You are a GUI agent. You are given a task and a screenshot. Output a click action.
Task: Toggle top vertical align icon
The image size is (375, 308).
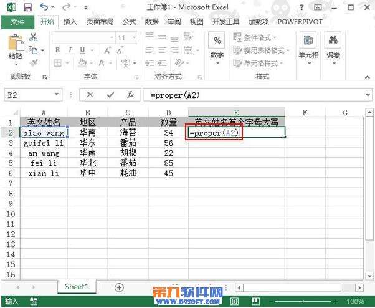150,36
